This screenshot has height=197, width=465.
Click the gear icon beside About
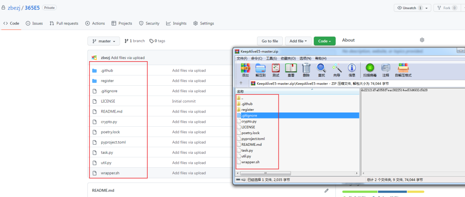click(422, 40)
